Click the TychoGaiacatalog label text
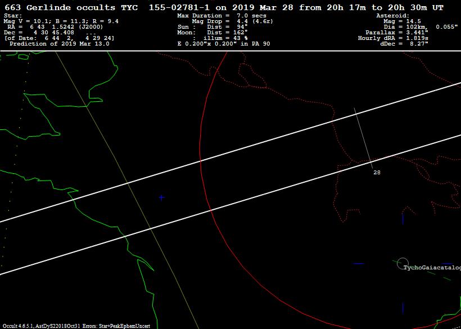Screen dimensions: 461x329 431,268
